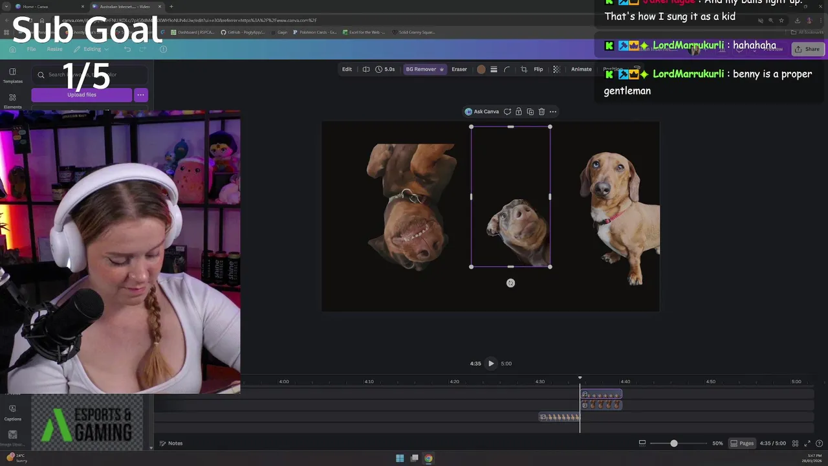Toggle the Pages view button
The height and width of the screenshot is (466, 828).
[742, 443]
